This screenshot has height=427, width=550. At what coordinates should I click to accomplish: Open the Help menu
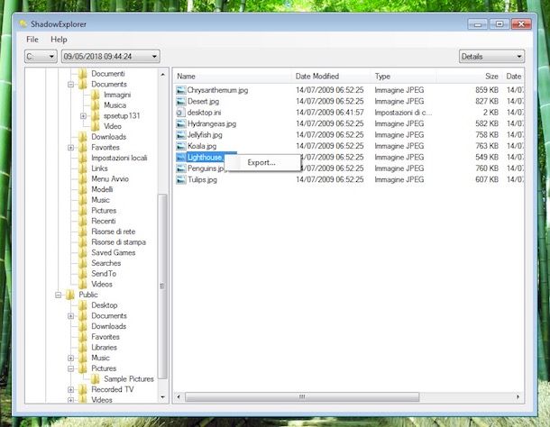[x=59, y=40]
